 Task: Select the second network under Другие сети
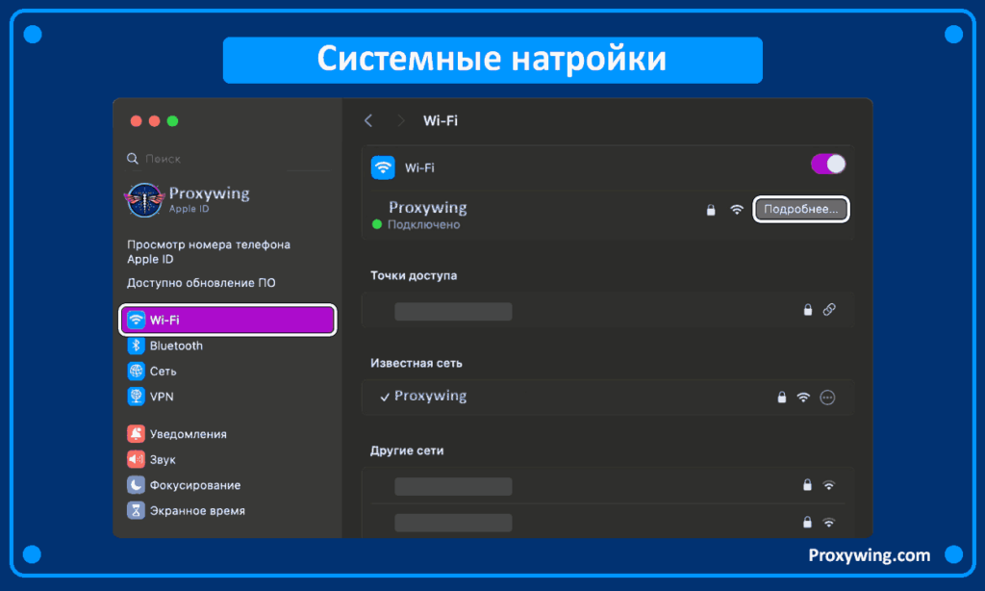click(608, 522)
